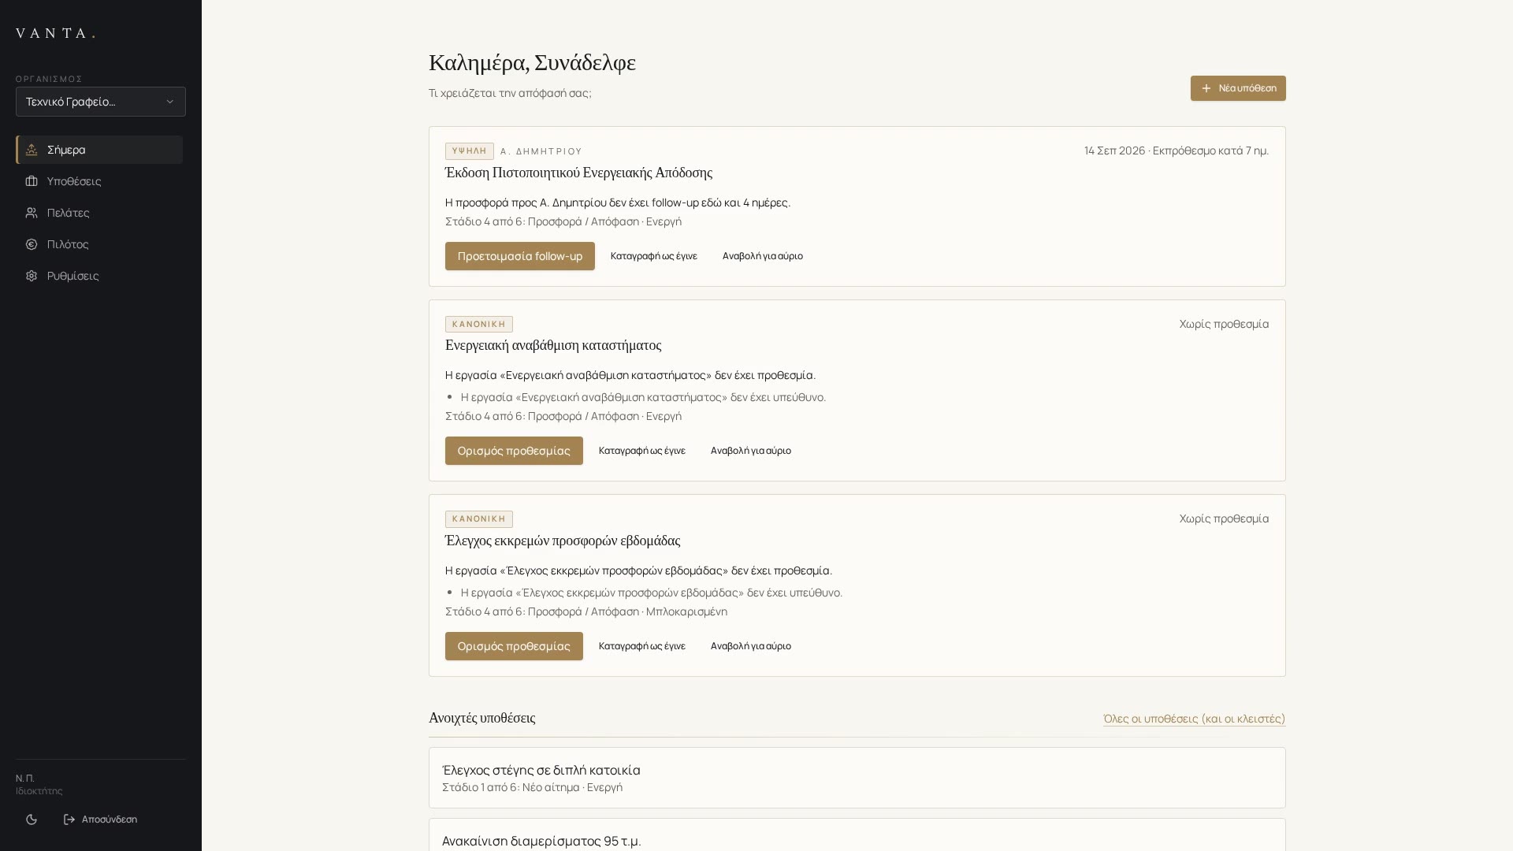Open the Πιλότος menu item
This screenshot has width=1513, height=851.
pos(99,244)
